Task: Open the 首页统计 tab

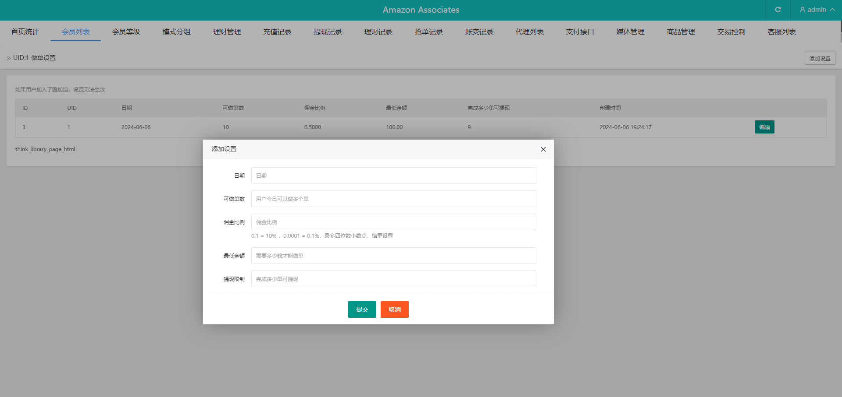Action: (x=25, y=32)
